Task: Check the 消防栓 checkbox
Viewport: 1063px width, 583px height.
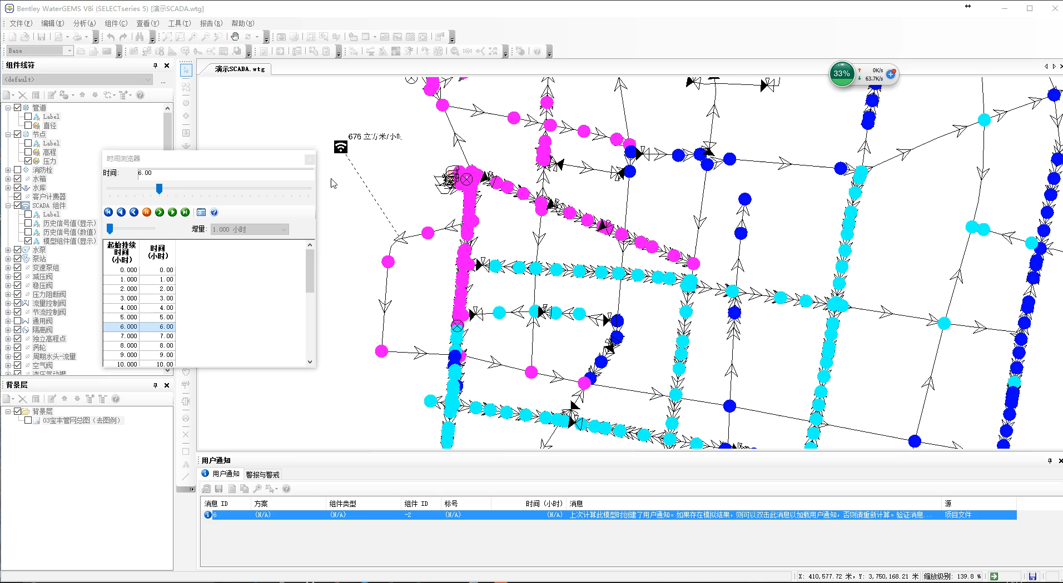Action: tap(18, 170)
